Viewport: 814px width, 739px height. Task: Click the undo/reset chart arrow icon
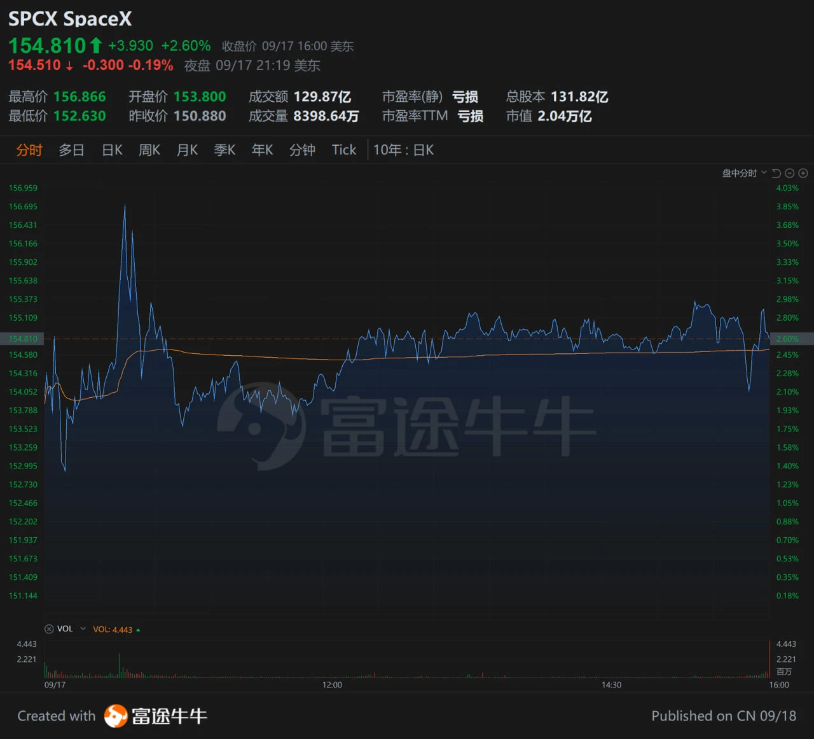tap(776, 173)
